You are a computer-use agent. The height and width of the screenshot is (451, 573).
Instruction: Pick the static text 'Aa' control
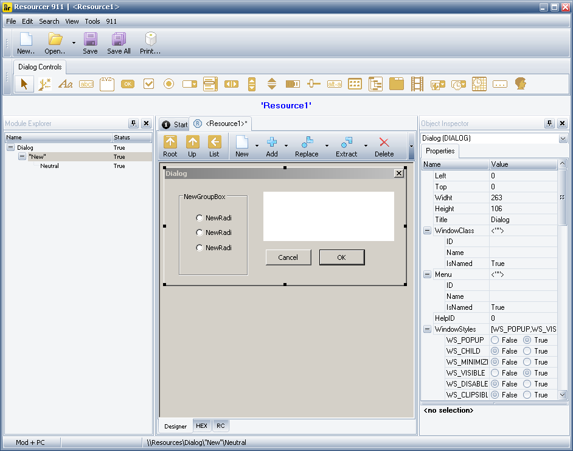(65, 84)
